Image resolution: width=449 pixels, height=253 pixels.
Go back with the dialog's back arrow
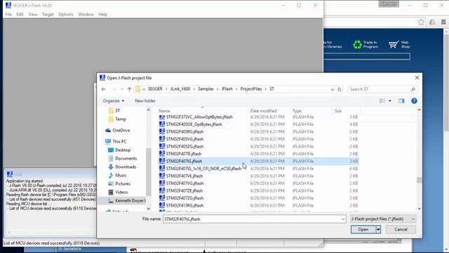click(104, 89)
